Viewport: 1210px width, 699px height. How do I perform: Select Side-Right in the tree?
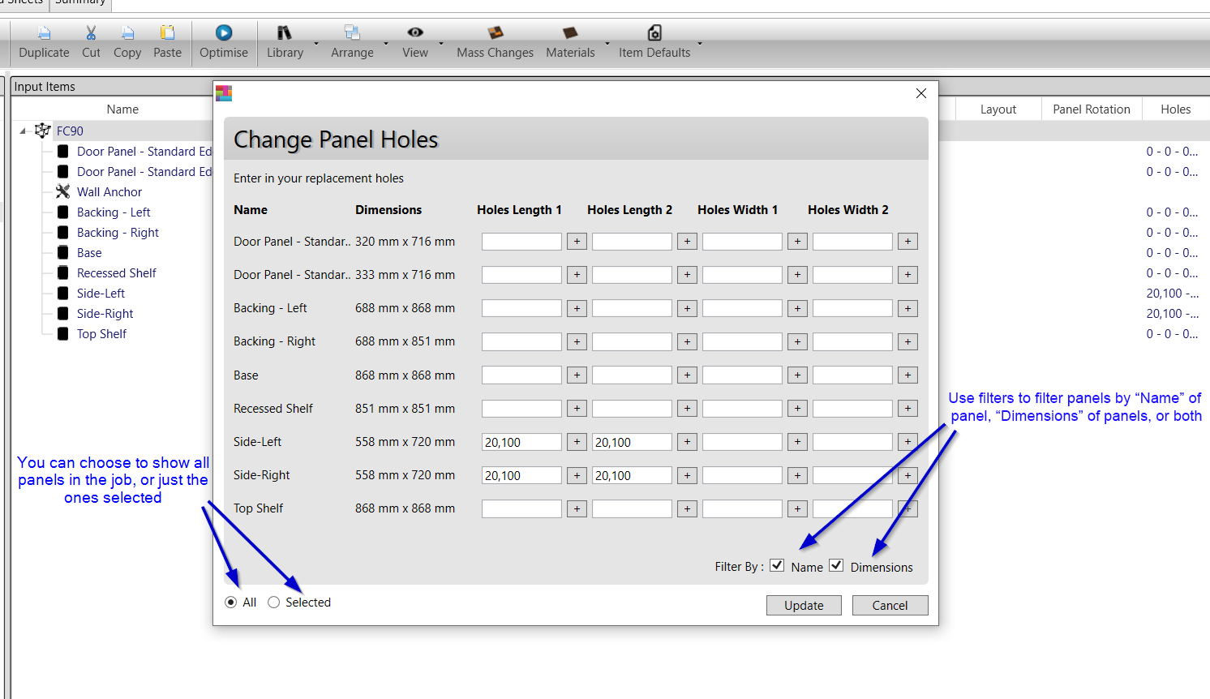[x=105, y=314]
